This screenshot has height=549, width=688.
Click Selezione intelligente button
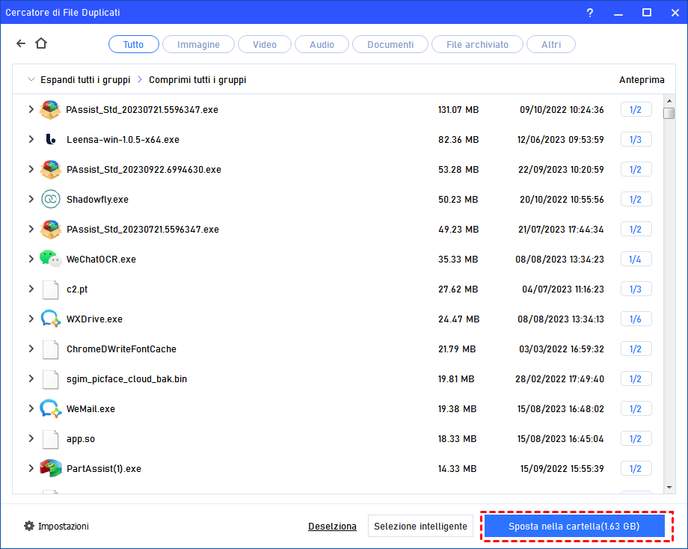pos(420,526)
